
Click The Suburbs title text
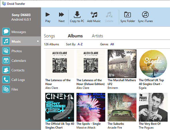click(x=116, y=124)
